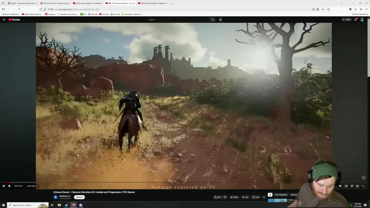Open Steam from the taskbar
Screen dimensions: 370x208
point(66,205)
